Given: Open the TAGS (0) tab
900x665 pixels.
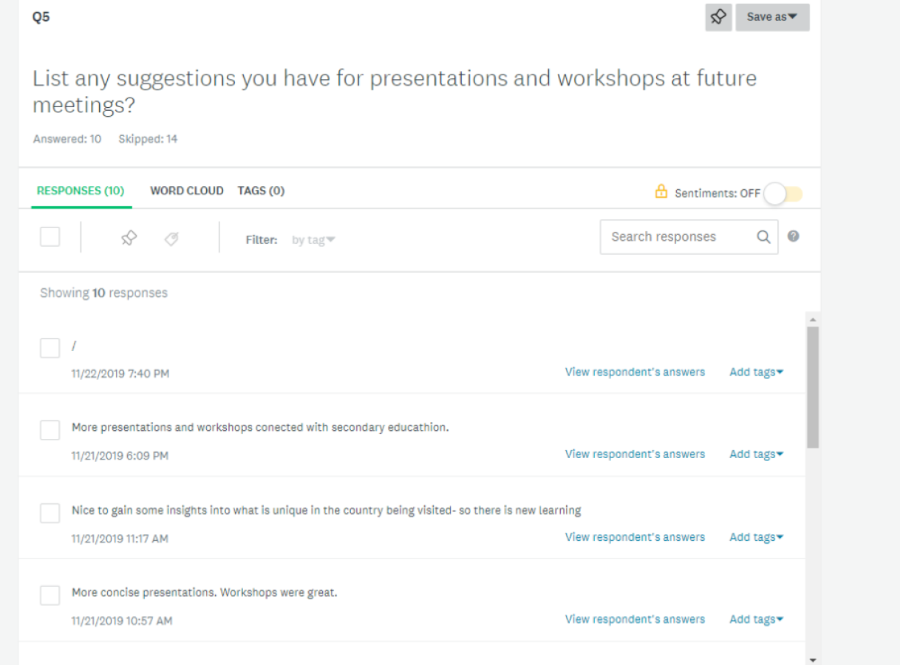Looking at the screenshot, I should 261,191.
